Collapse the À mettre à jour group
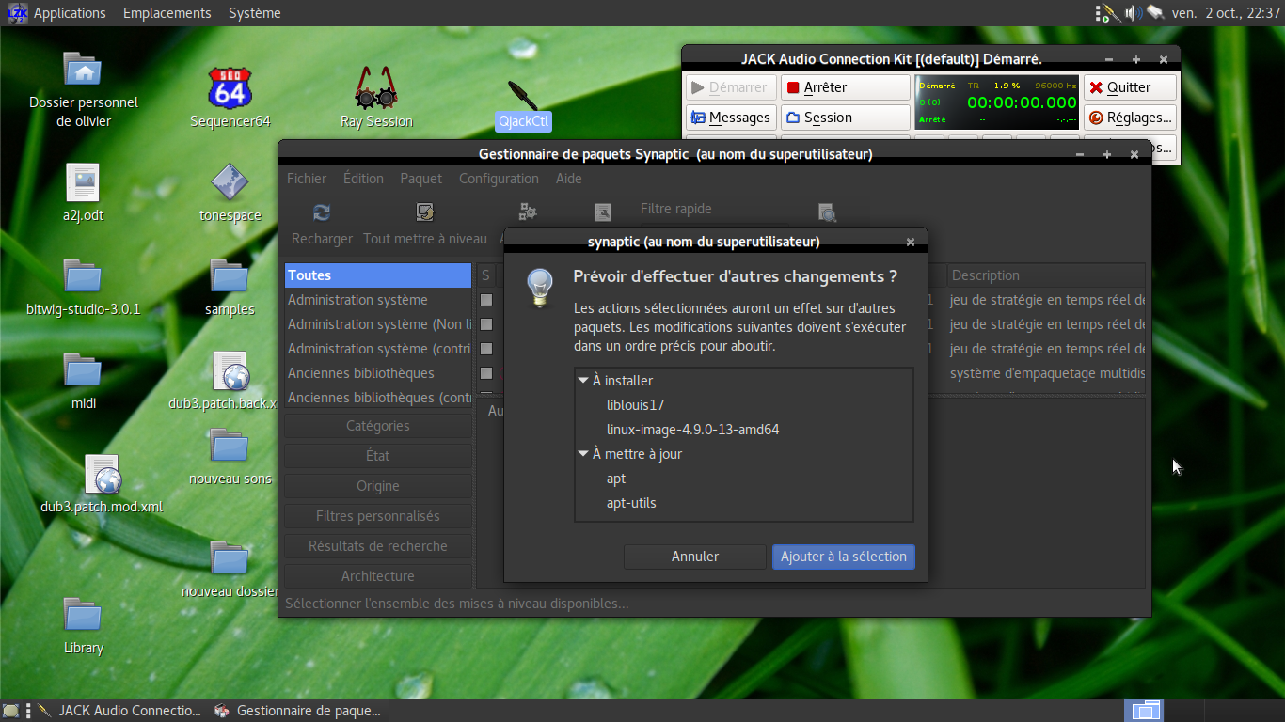The height and width of the screenshot is (722, 1285). click(583, 454)
